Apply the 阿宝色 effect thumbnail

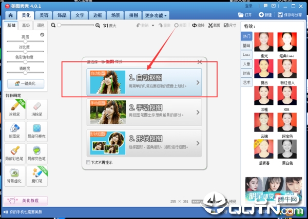[x=287, y=122]
